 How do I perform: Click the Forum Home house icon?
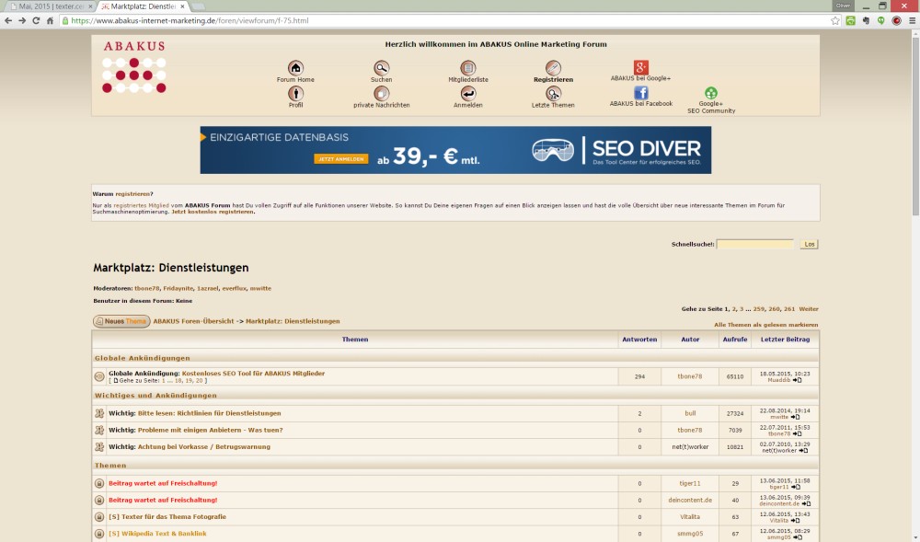[295, 68]
